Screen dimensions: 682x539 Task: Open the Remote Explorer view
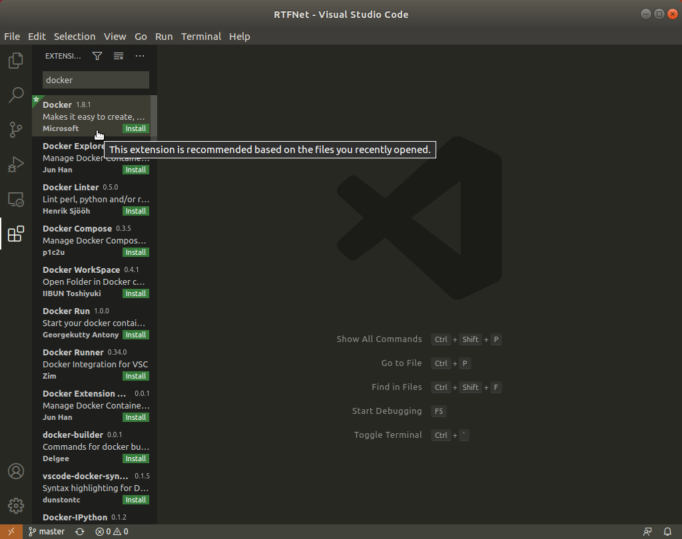16,200
